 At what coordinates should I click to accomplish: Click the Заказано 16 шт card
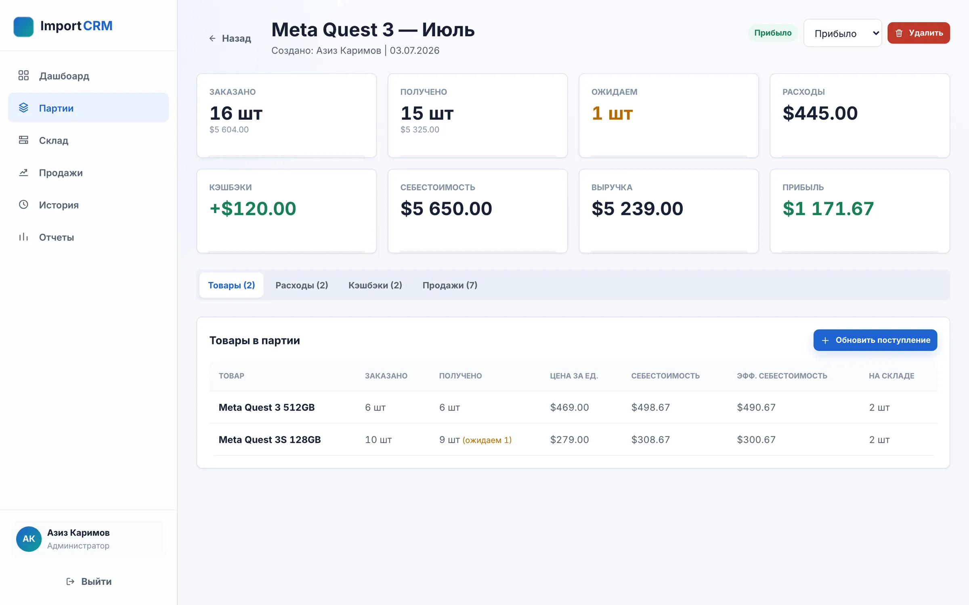point(287,115)
